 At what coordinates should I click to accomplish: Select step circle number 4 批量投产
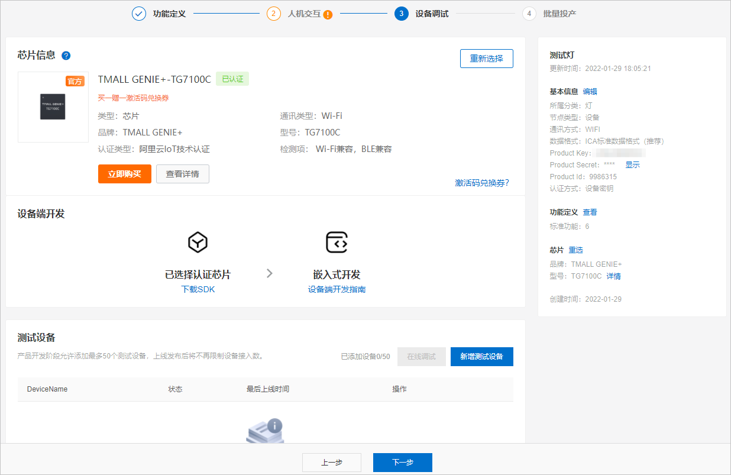pyautogui.click(x=529, y=14)
